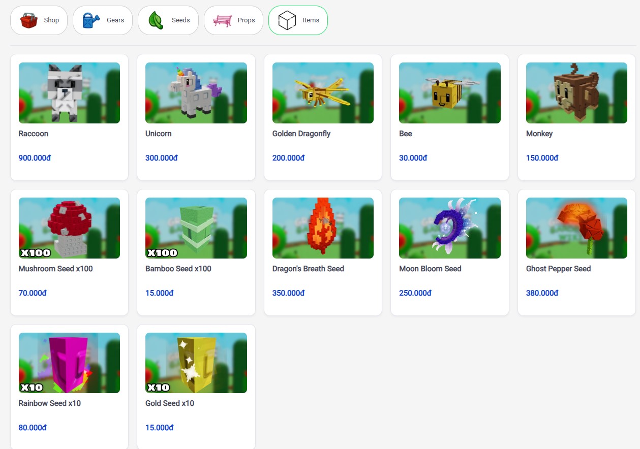Select the Items tab
The width and height of the screenshot is (640, 449).
pyautogui.click(x=298, y=20)
